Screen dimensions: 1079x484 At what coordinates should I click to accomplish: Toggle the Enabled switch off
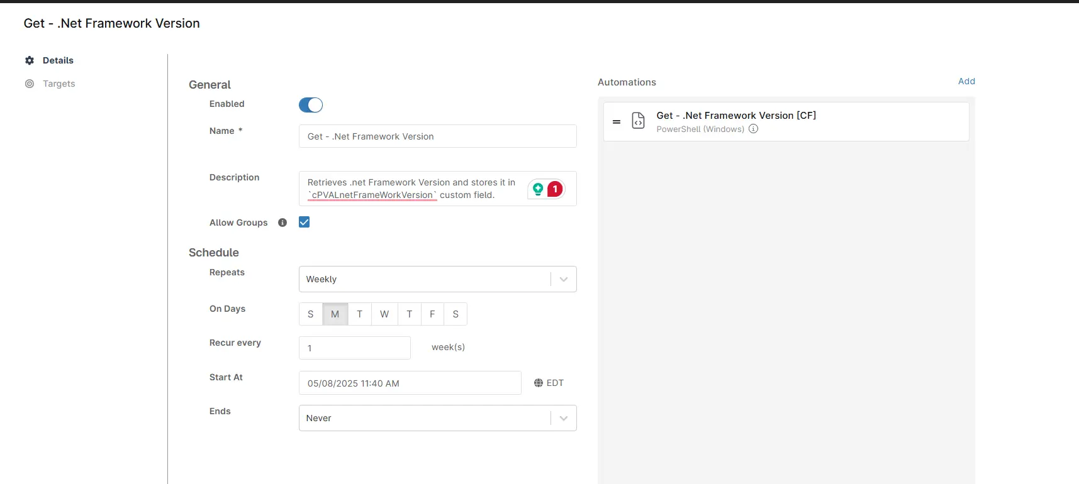pos(311,105)
